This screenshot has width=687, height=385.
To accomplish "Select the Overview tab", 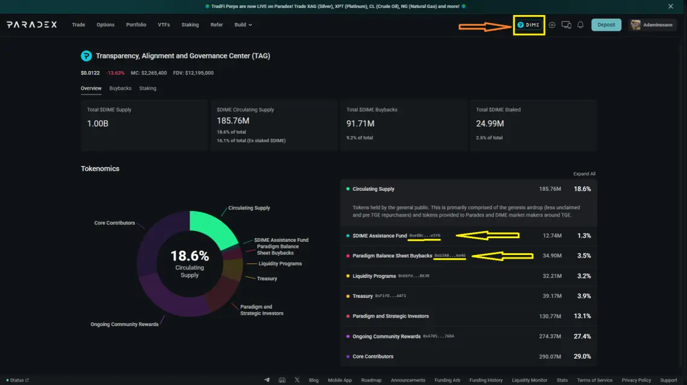I will 91,88.
